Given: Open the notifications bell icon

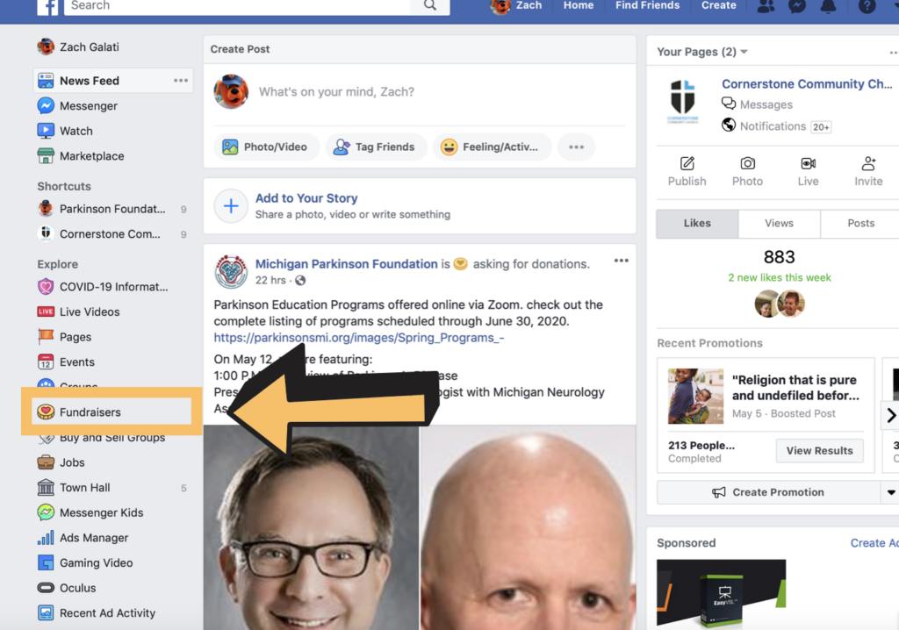Looking at the screenshot, I should click(x=828, y=6).
